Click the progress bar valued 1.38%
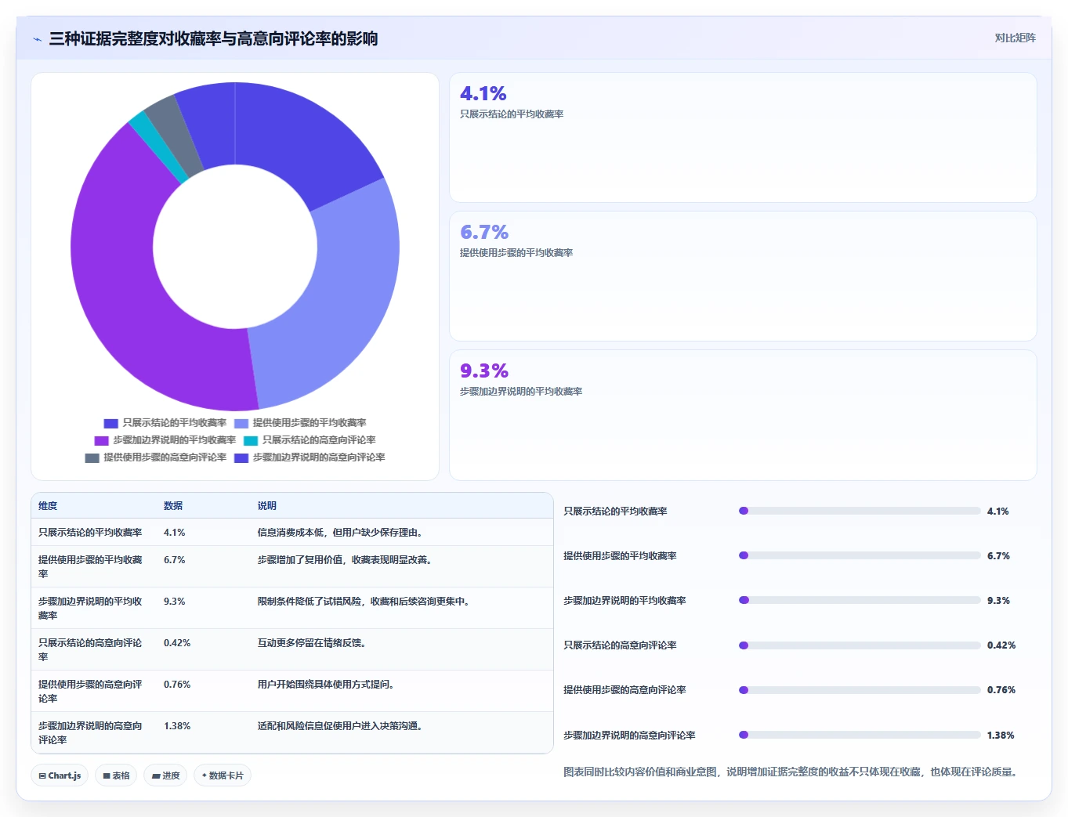Screen dimensions: 1068x817 click(860, 735)
